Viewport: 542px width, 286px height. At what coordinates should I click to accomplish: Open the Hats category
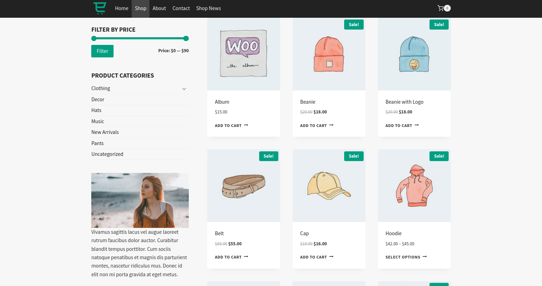click(96, 110)
